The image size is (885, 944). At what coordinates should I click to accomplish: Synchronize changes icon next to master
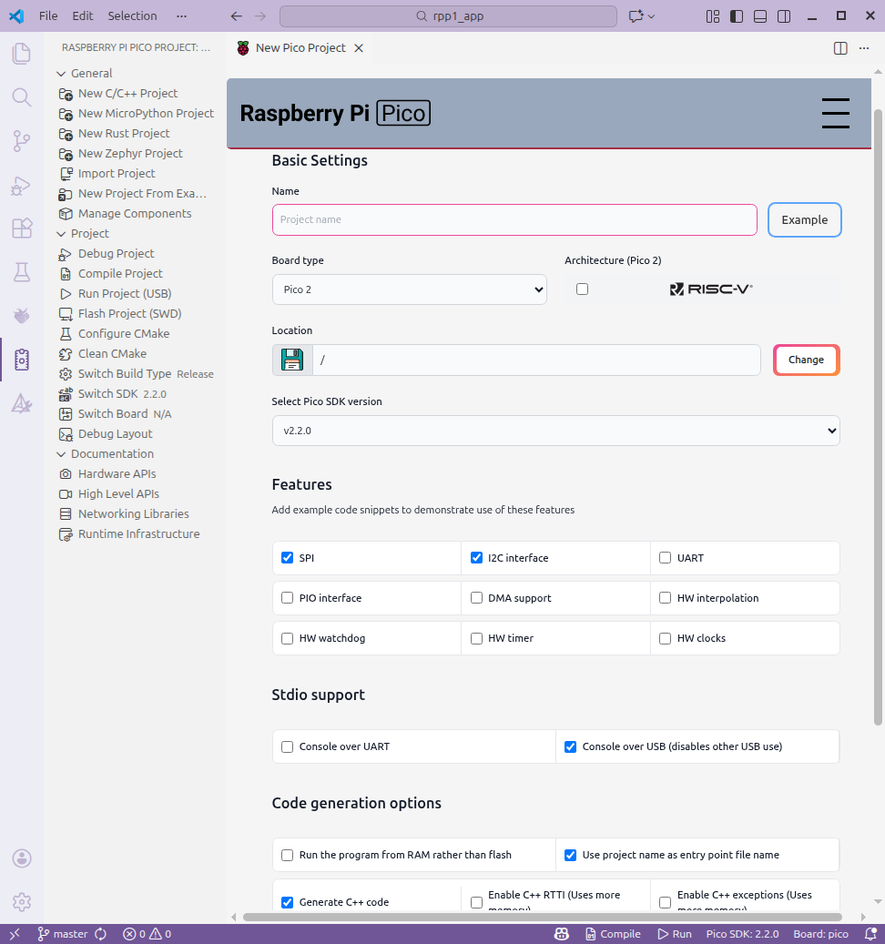pyautogui.click(x=100, y=934)
